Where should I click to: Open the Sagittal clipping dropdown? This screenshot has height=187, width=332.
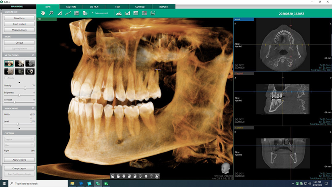[x=19, y=139]
